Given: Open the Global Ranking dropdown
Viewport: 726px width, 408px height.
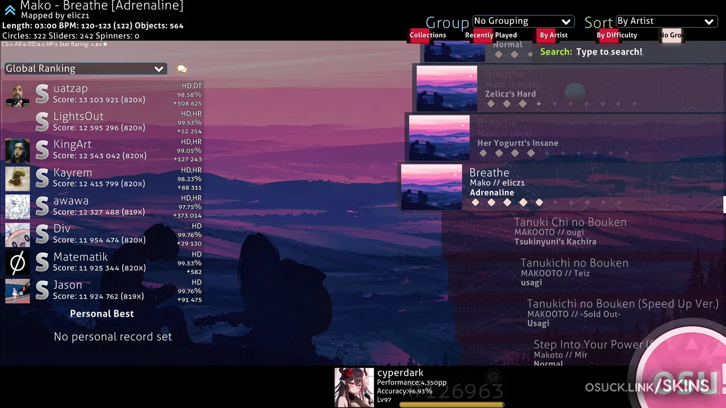Looking at the screenshot, I should (86, 69).
